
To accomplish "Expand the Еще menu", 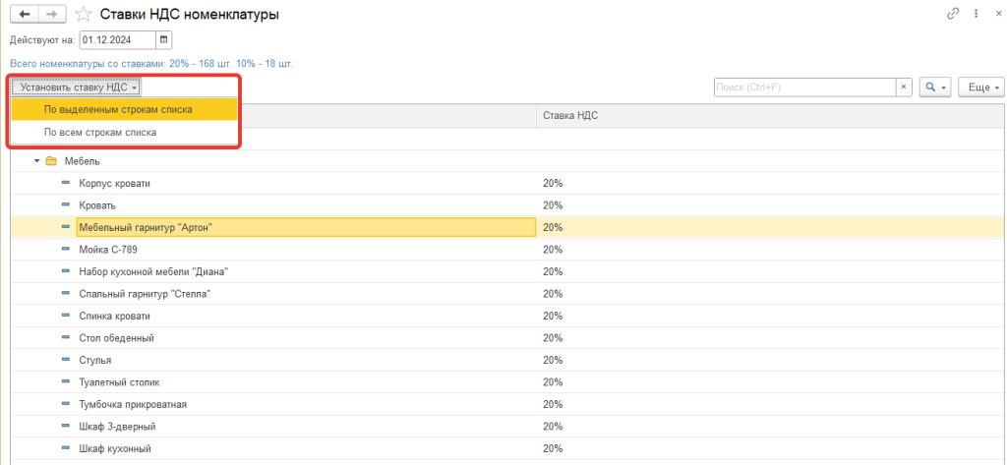I will pos(982,87).
